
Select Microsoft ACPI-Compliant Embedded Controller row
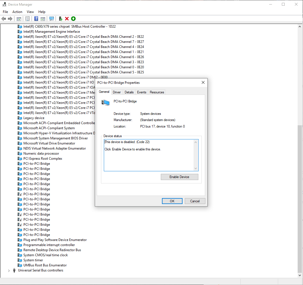point(59,123)
